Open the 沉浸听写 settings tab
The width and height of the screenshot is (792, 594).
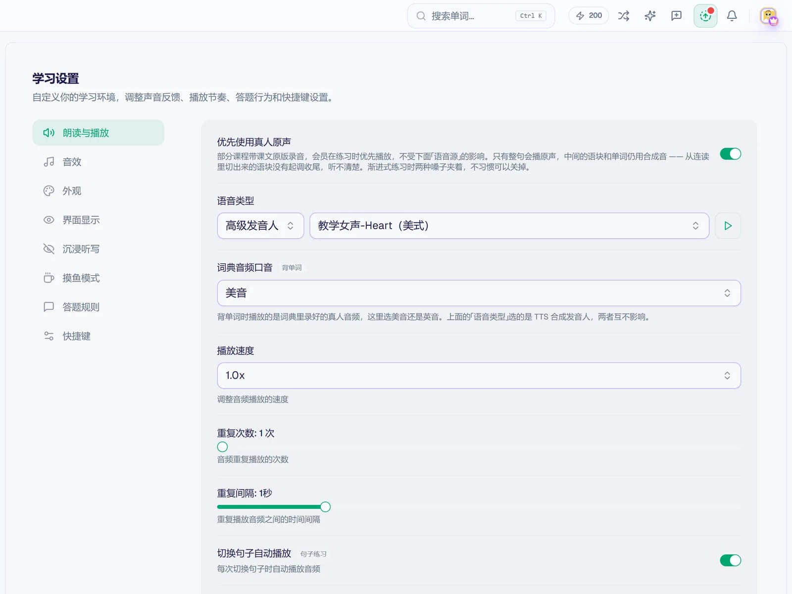[98, 249]
